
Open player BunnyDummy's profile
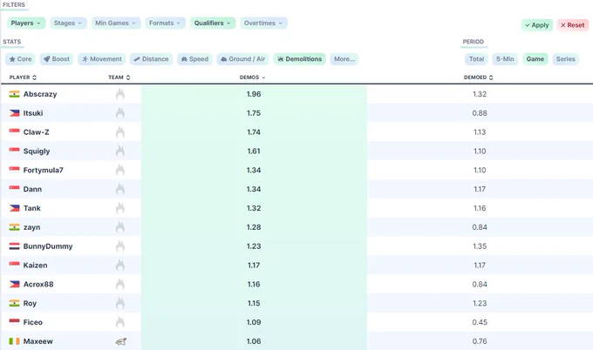[48, 246]
